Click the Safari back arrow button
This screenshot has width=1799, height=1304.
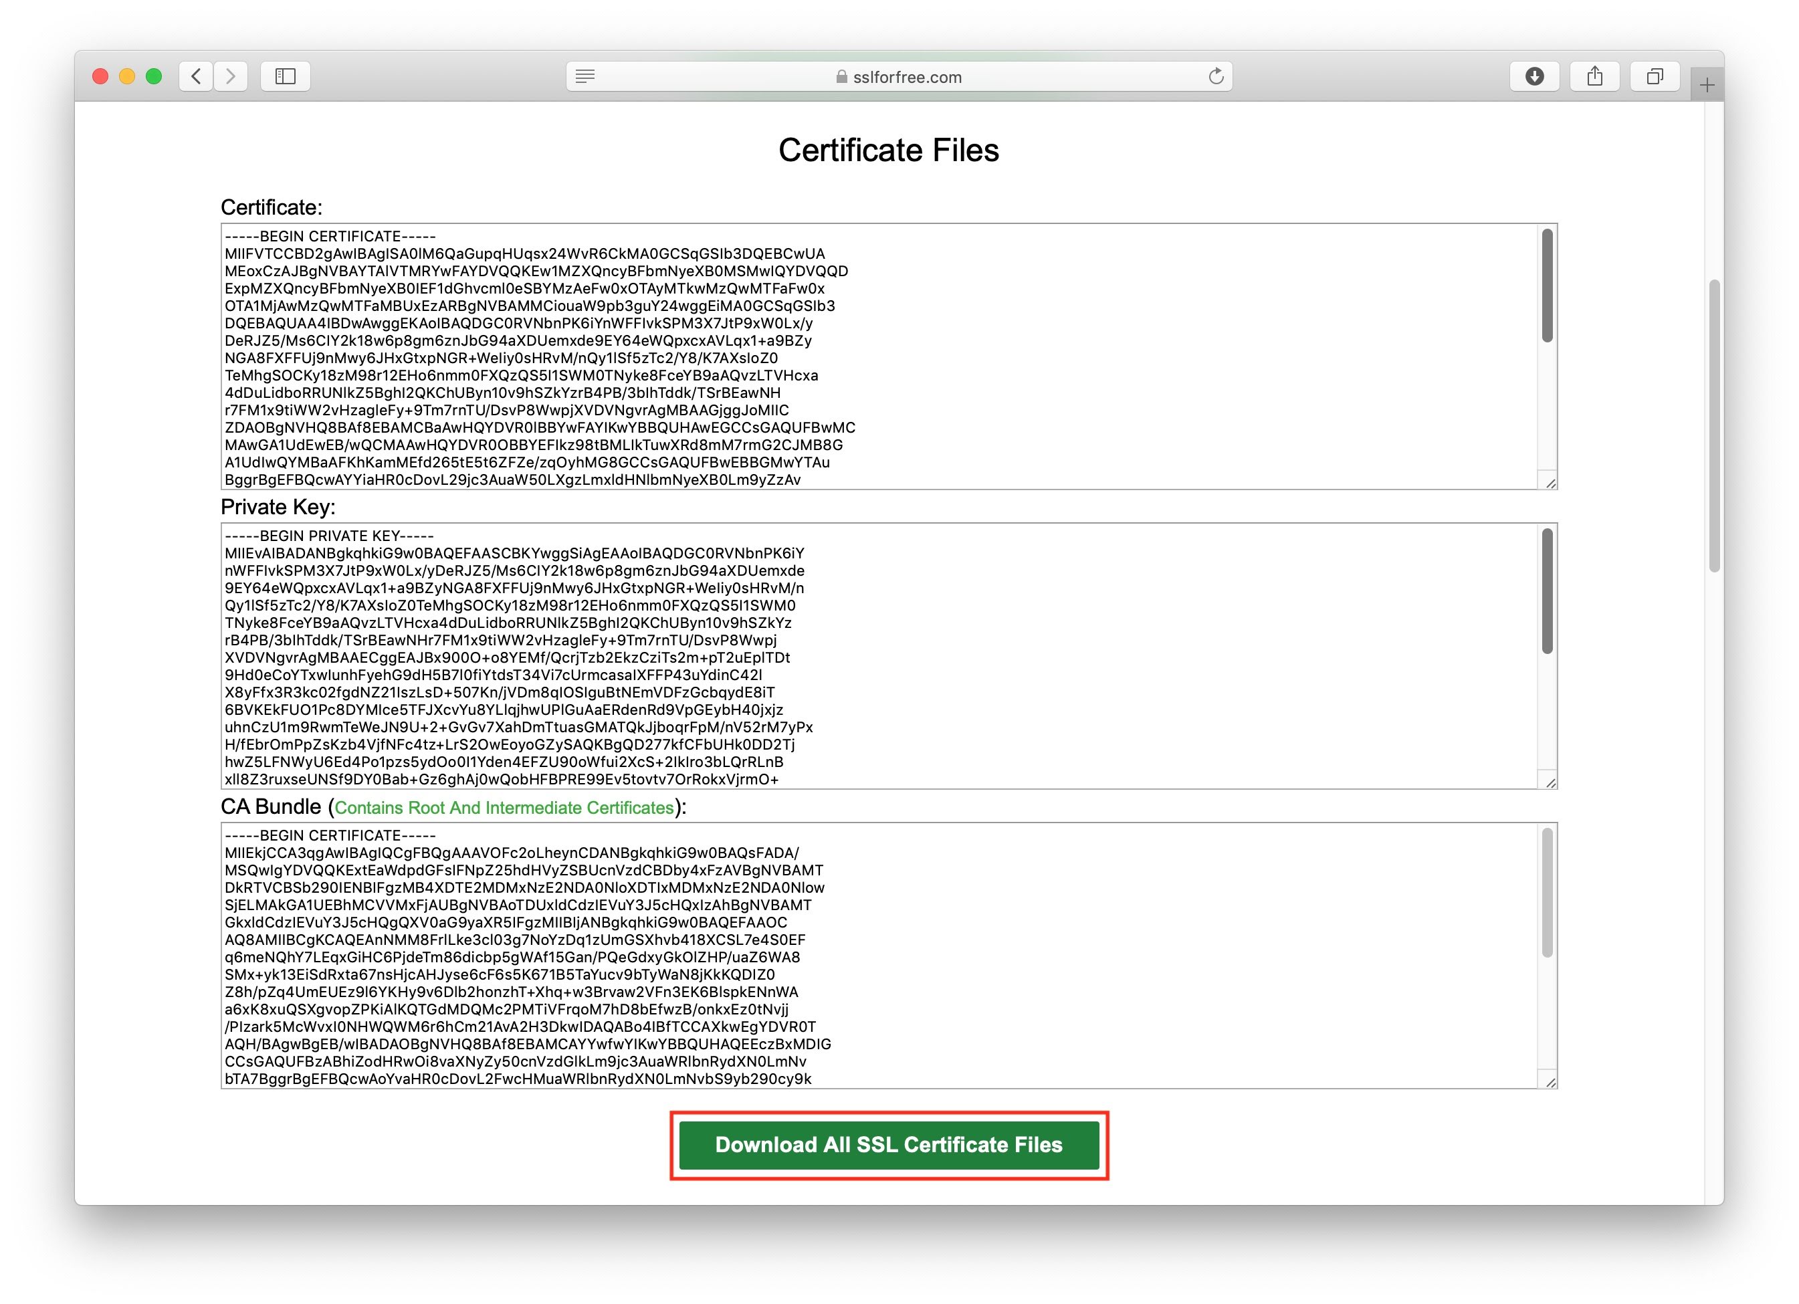[x=196, y=76]
